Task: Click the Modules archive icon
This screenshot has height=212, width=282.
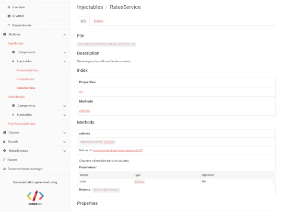Action: [x=5, y=34]
